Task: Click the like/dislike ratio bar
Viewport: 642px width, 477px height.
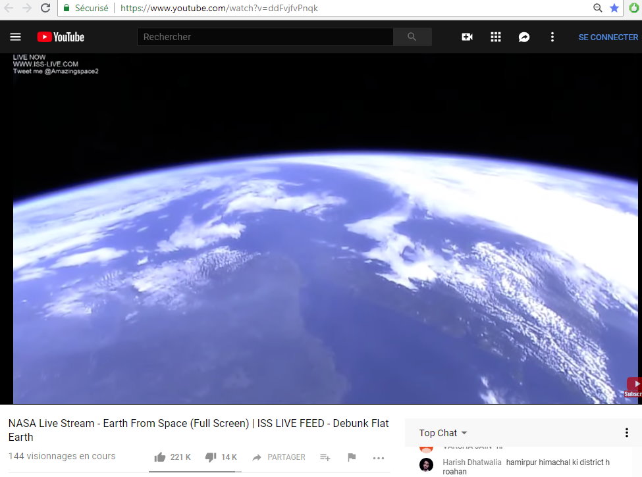Action: point(195,472)
